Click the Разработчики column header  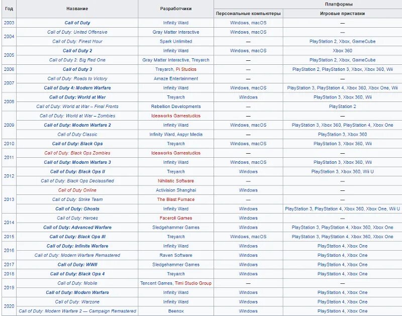175,9
